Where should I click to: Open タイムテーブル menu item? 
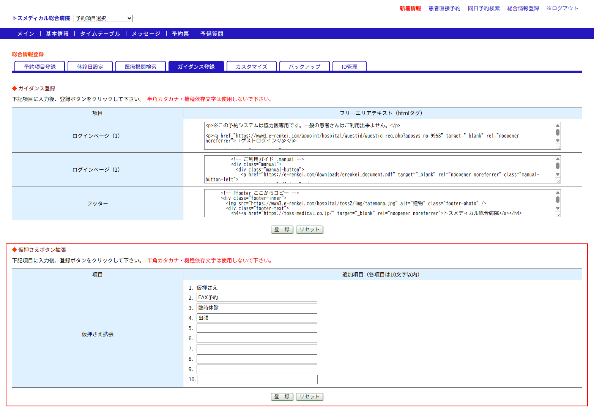(100, 34)
